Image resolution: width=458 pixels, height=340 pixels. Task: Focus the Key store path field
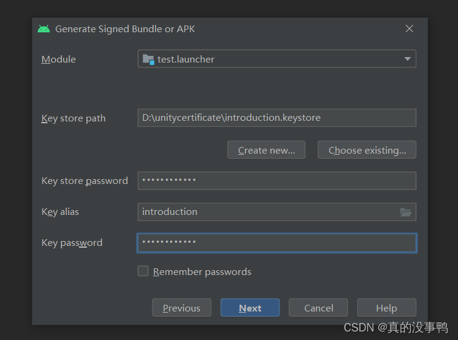click(277, 118)
